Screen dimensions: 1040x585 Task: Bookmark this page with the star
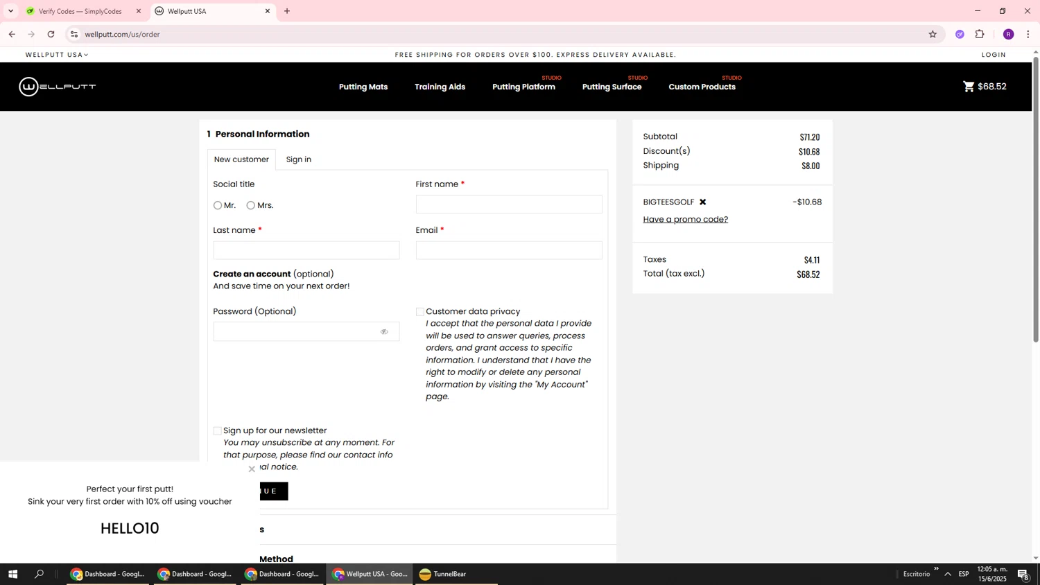[933, 34]
